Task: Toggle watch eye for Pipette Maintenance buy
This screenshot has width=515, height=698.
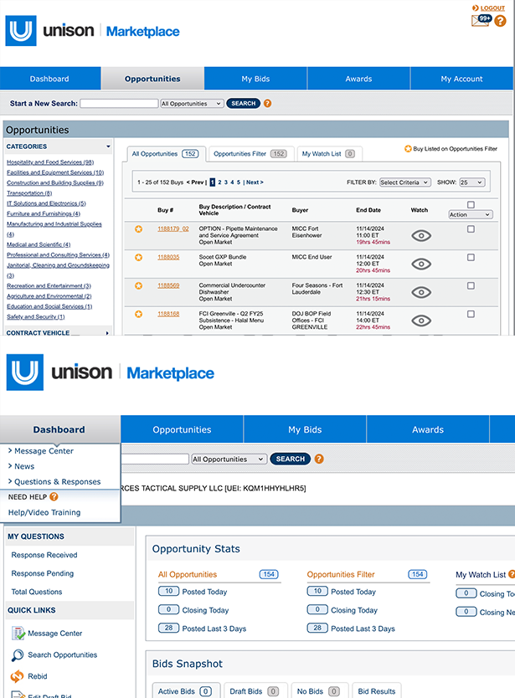Action: pos(421,235)
